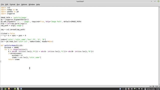Screen dimensions: 160x90
Task: Open the Window menu
Action: 31,4
